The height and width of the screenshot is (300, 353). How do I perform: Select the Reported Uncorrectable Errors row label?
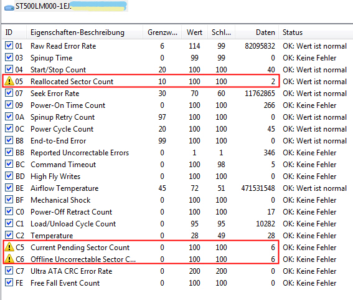click(x=80, y=153)
